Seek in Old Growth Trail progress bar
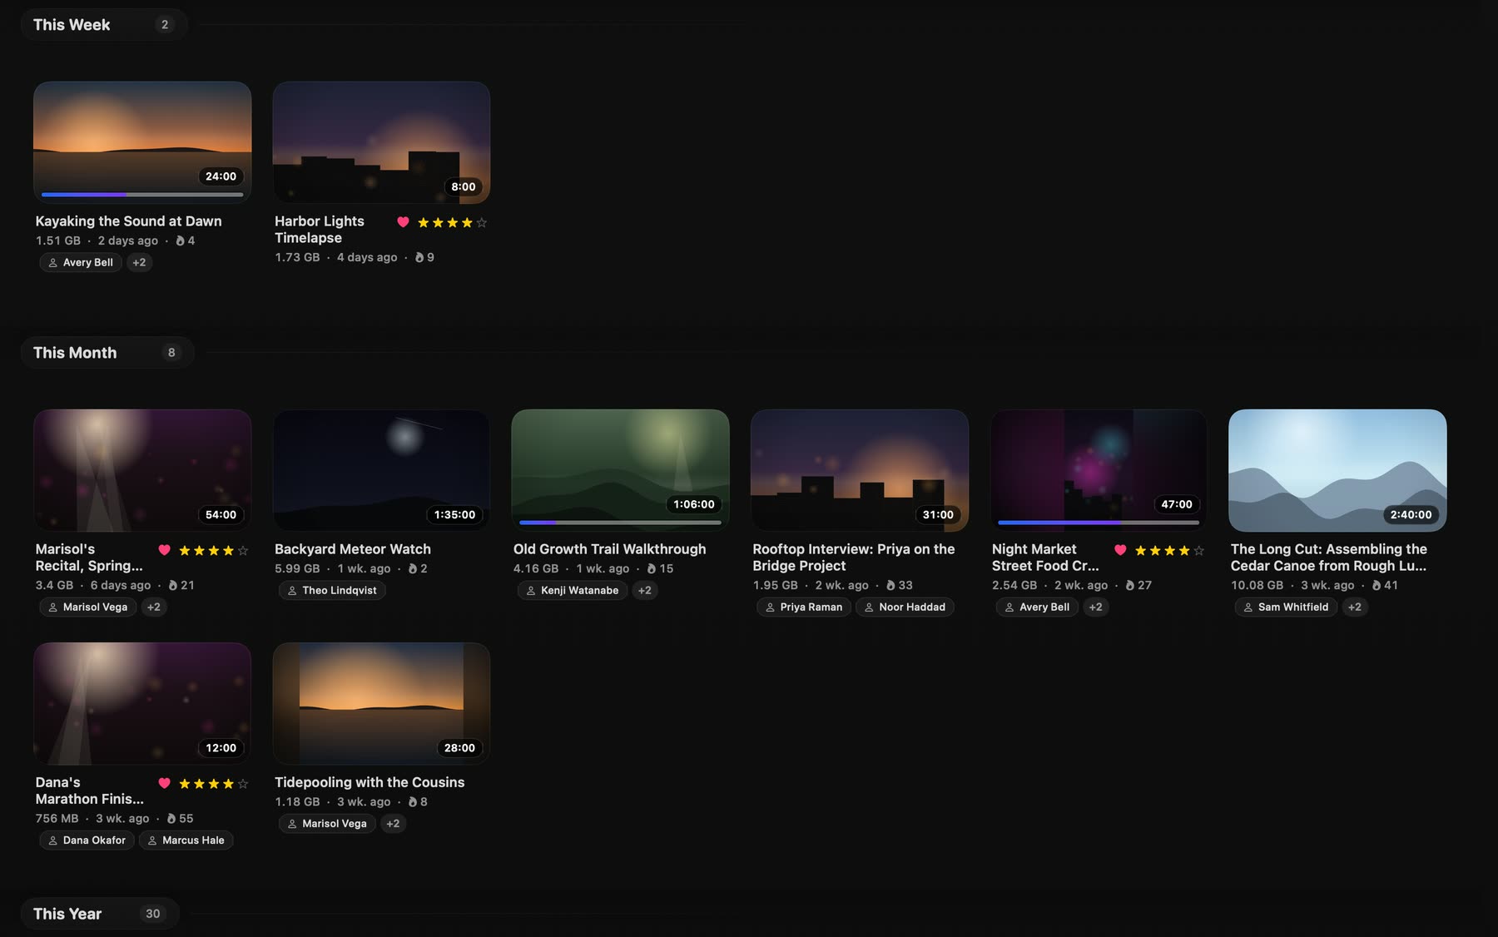This screenshot has height=937, width=1498. pos(620,523)
